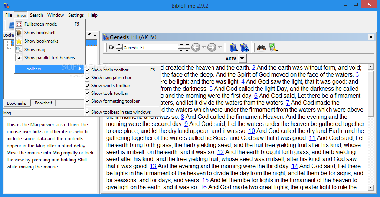This screenshot has width=380, height=197.
Task: Click the AKJV header label
Action: (231, 59)
